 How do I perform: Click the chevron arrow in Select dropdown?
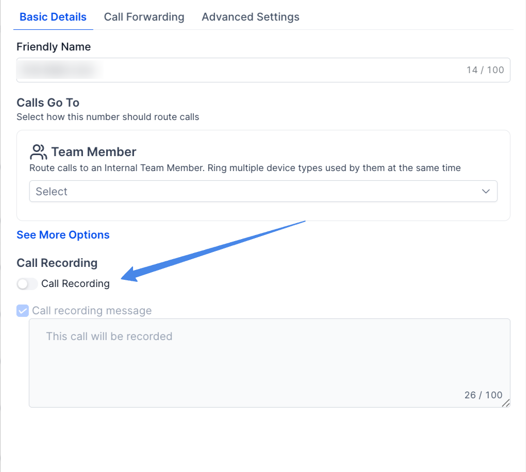(x=486, y=191)
